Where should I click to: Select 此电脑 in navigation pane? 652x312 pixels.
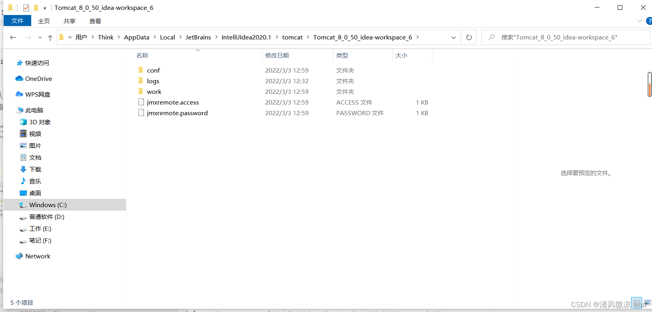34,110
